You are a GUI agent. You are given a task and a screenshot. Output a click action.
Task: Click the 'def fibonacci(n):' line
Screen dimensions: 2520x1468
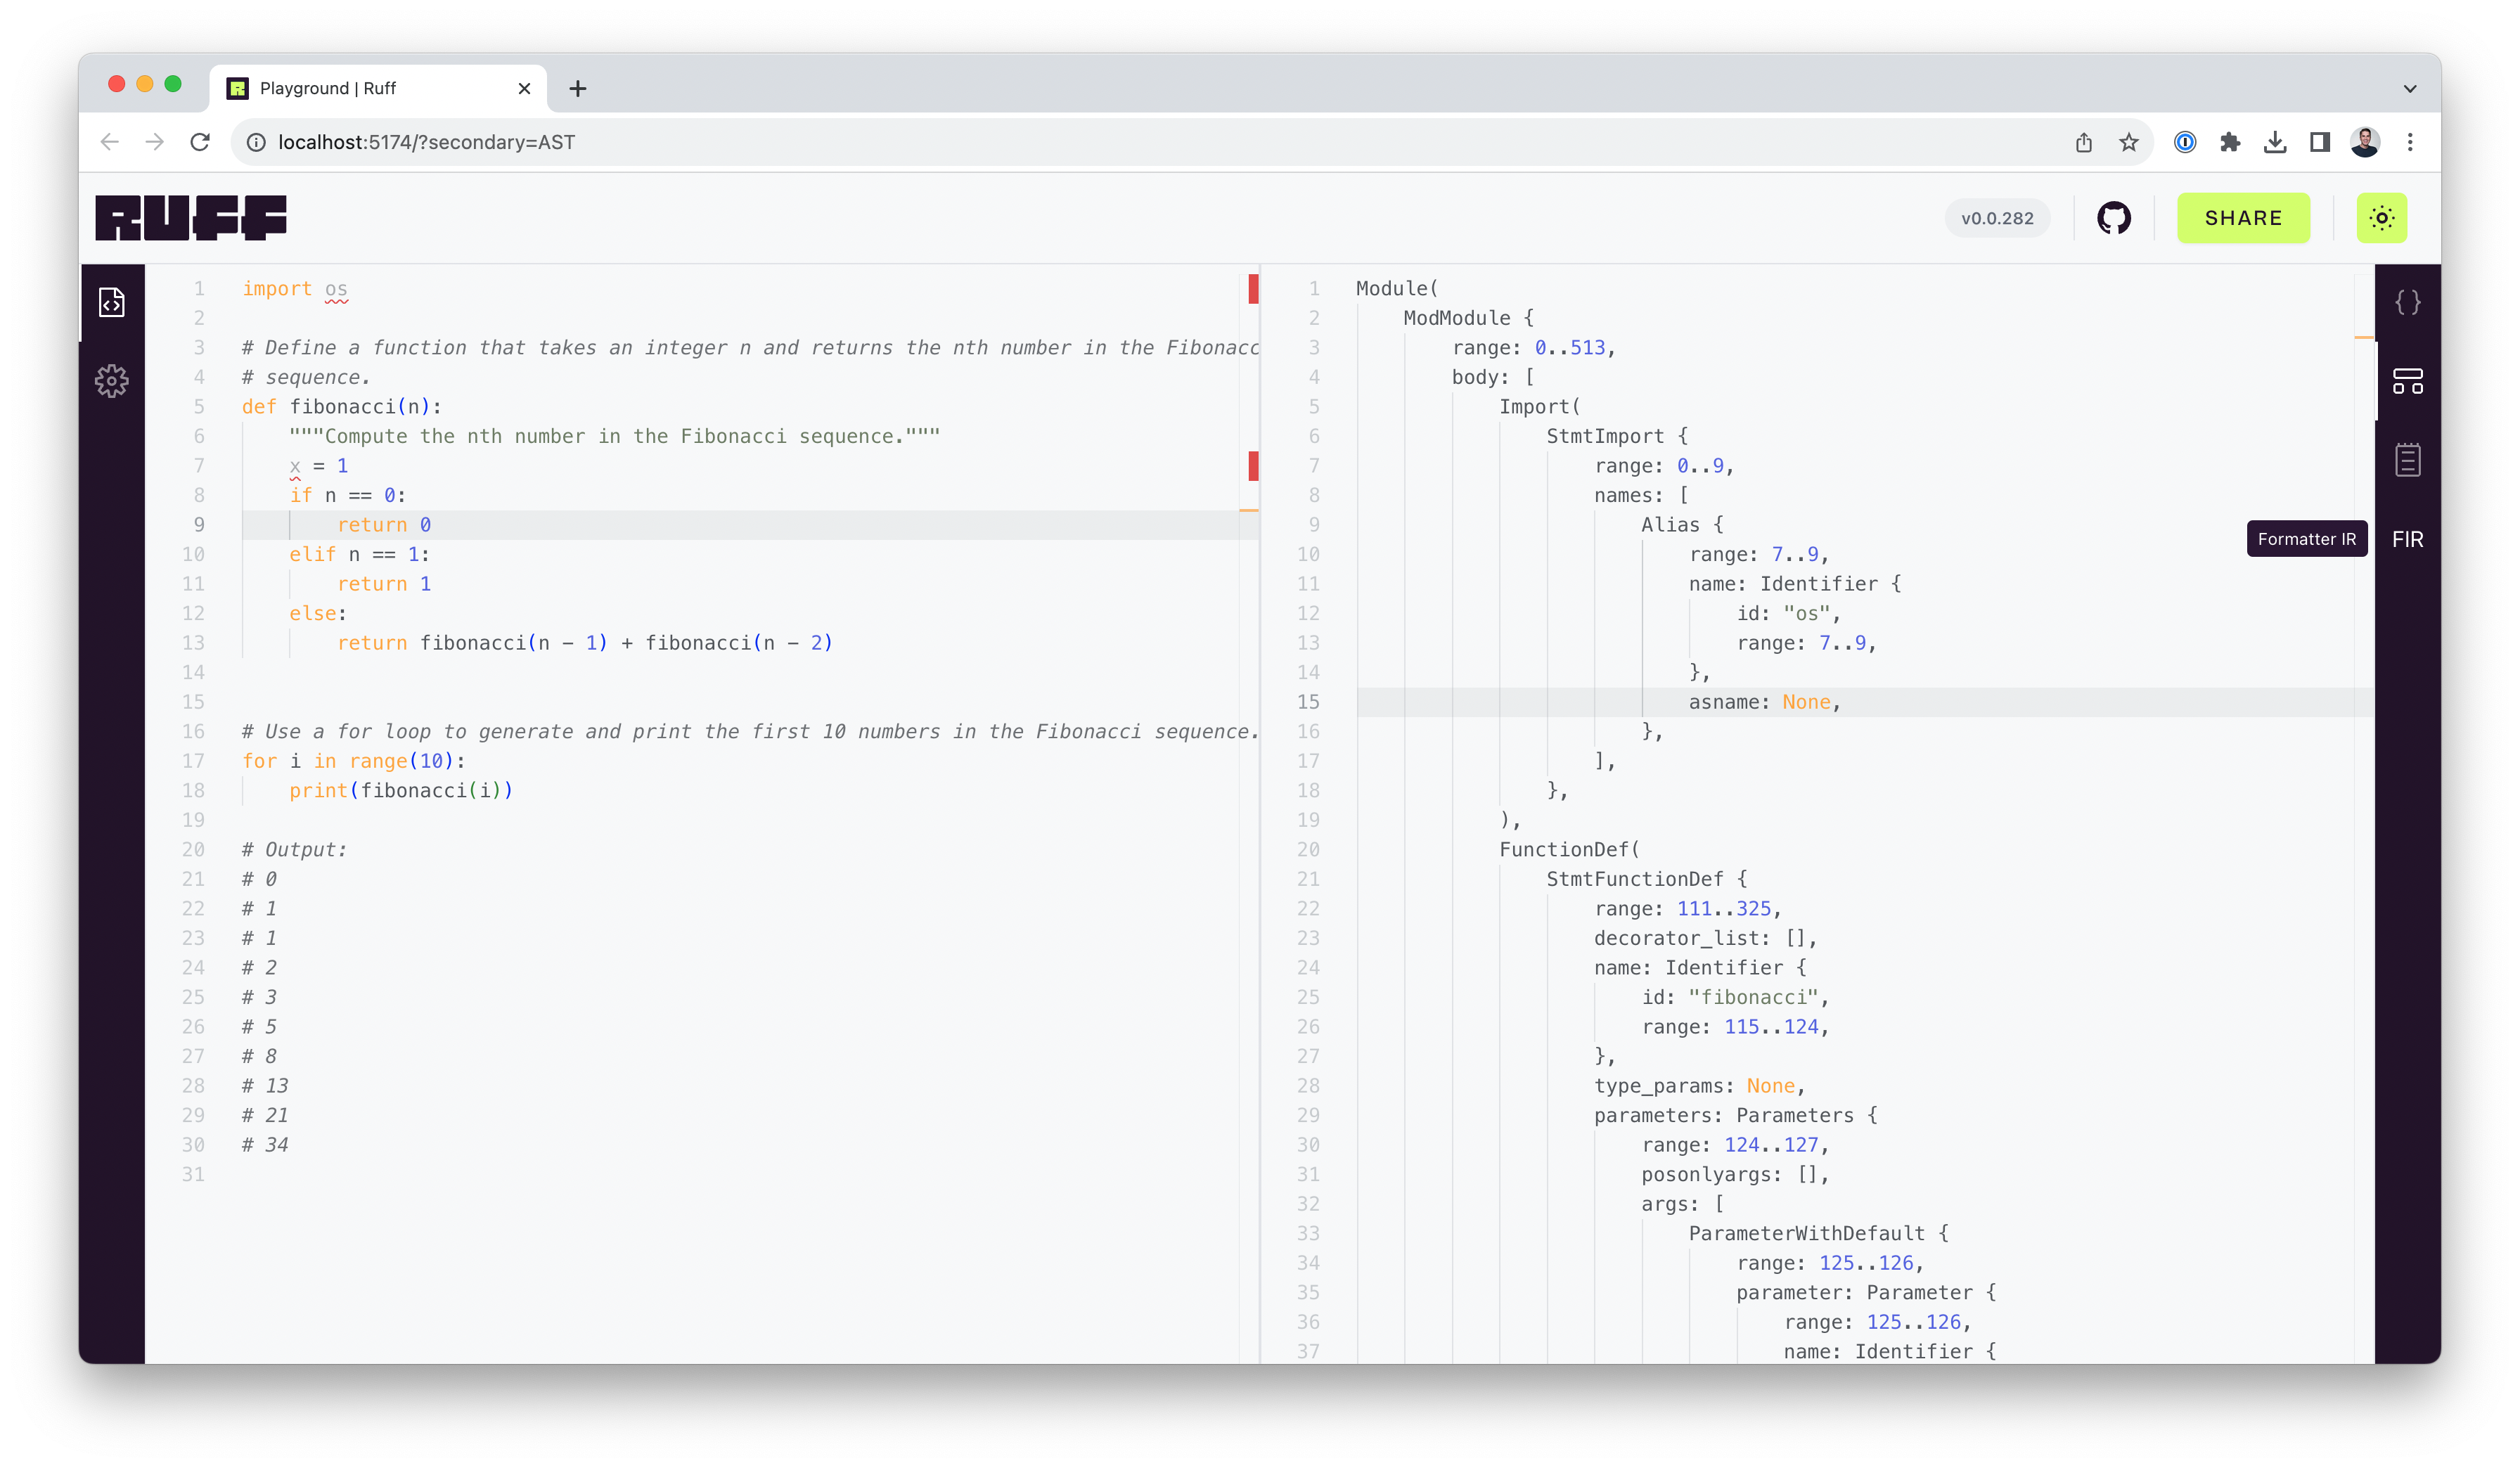341,407
